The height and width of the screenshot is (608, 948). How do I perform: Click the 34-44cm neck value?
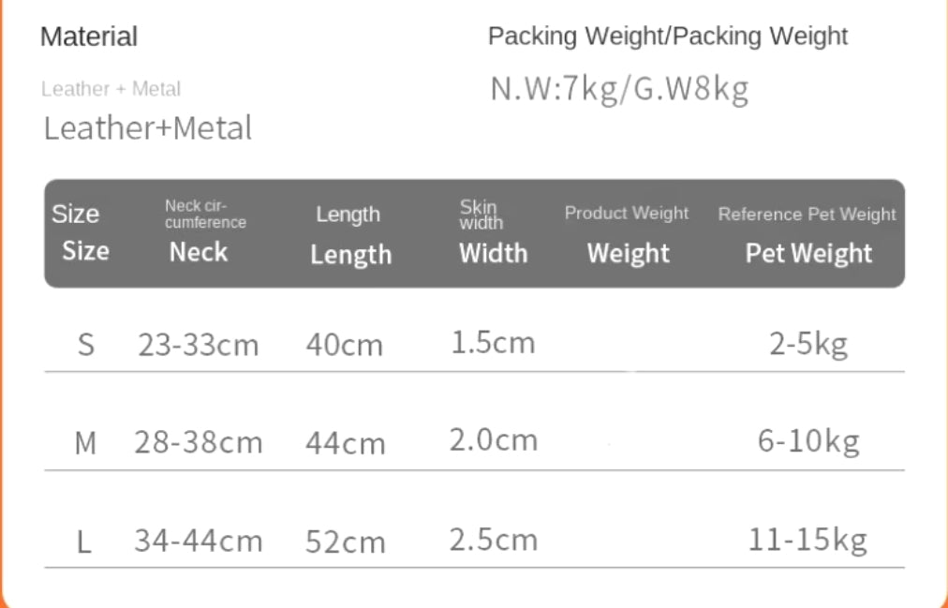(199, 541)
